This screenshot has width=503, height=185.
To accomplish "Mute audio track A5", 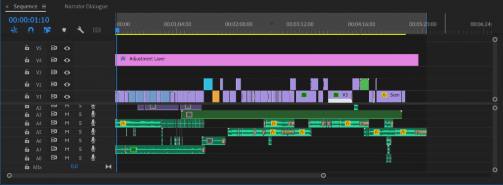I will click(x=67, y=132).
